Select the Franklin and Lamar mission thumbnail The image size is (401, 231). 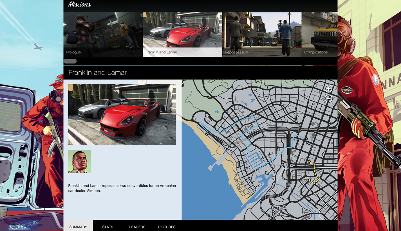(x=182, y=35)
